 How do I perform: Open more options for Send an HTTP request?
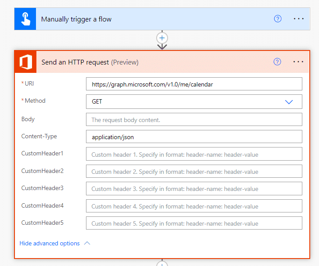click(298, 61)
